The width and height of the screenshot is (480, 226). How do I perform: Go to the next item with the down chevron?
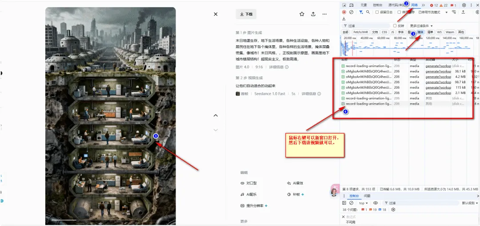(x=216, y=130)
